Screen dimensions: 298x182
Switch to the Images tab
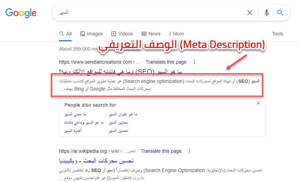(91, 34)
